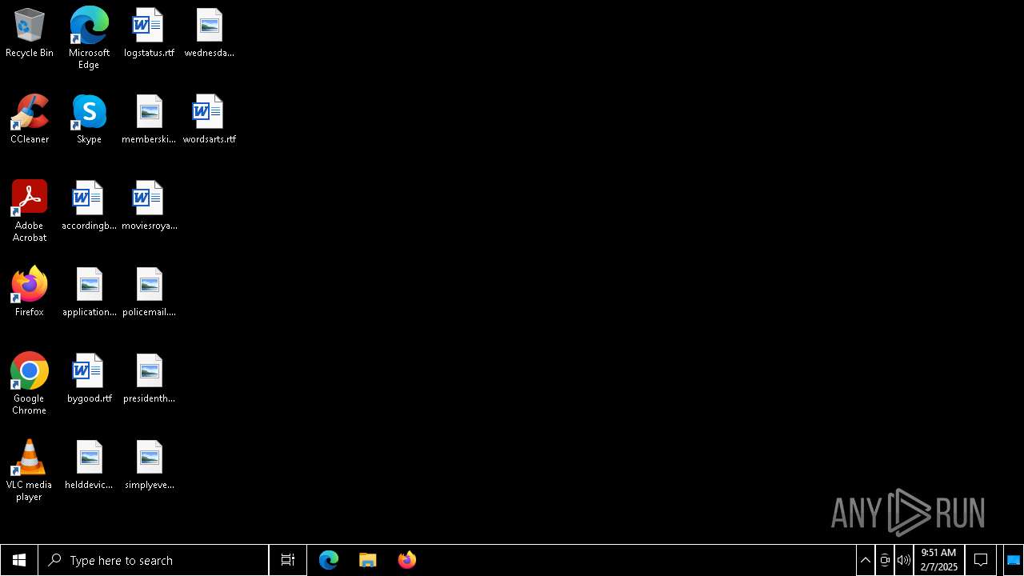The height and width of the screenshot is (576, 1024).
Task: Show hidden system tray icons
Action: click(x=866, y=560)
